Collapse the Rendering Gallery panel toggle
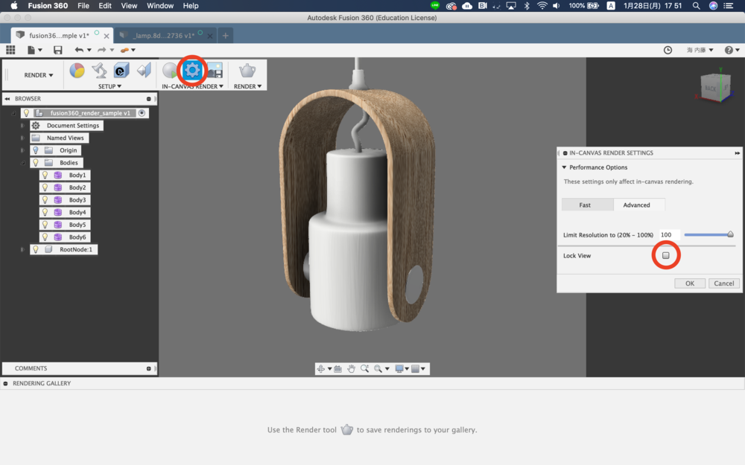 [6, 383]
